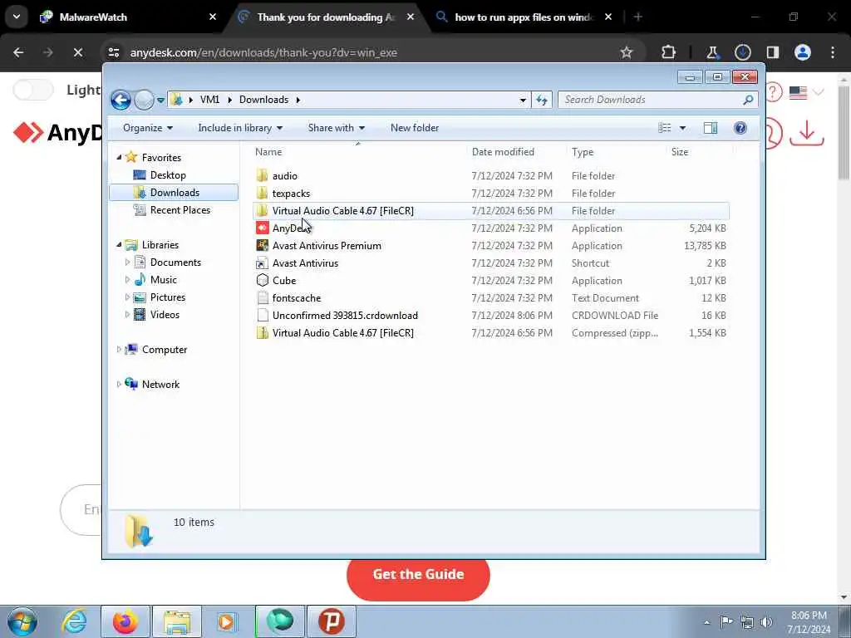
Task: Select the Network item in navigation pane
Action: pyautogui.click(x=160, y=385)
